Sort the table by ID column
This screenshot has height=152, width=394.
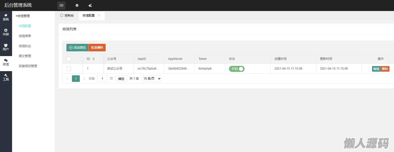(x=94, y=59)
